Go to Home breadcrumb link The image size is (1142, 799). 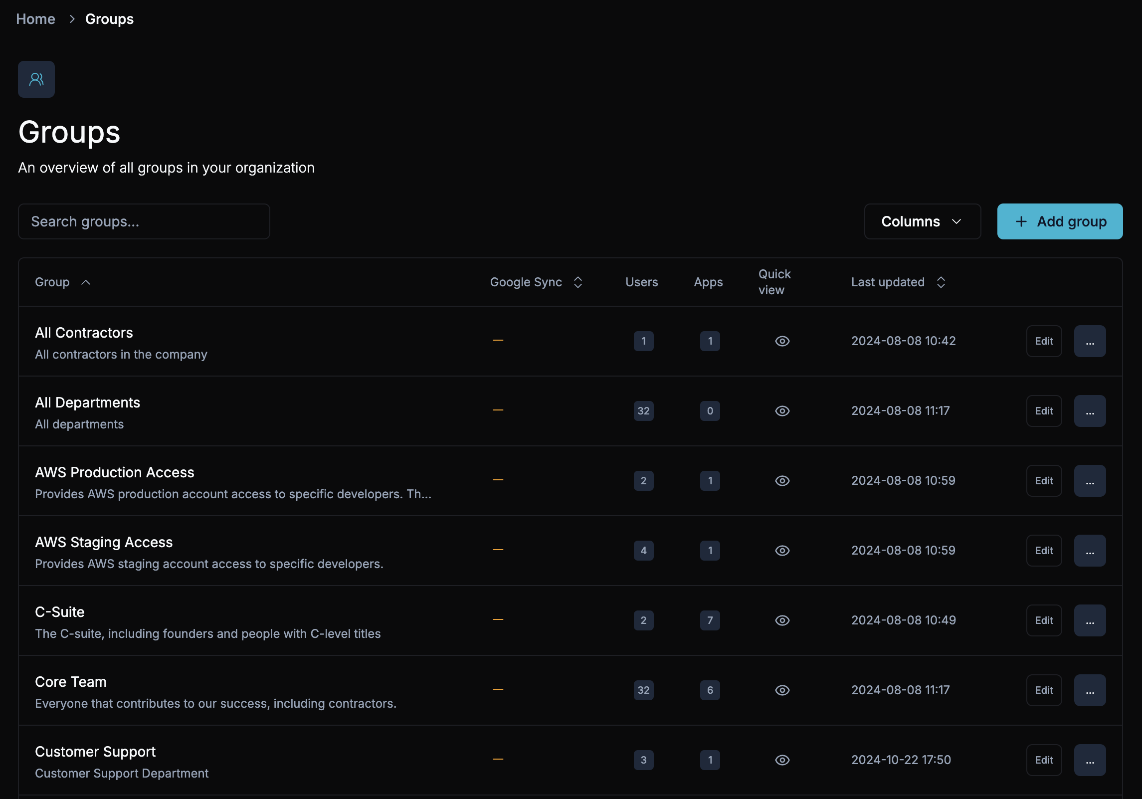click(x=35, y=19)
